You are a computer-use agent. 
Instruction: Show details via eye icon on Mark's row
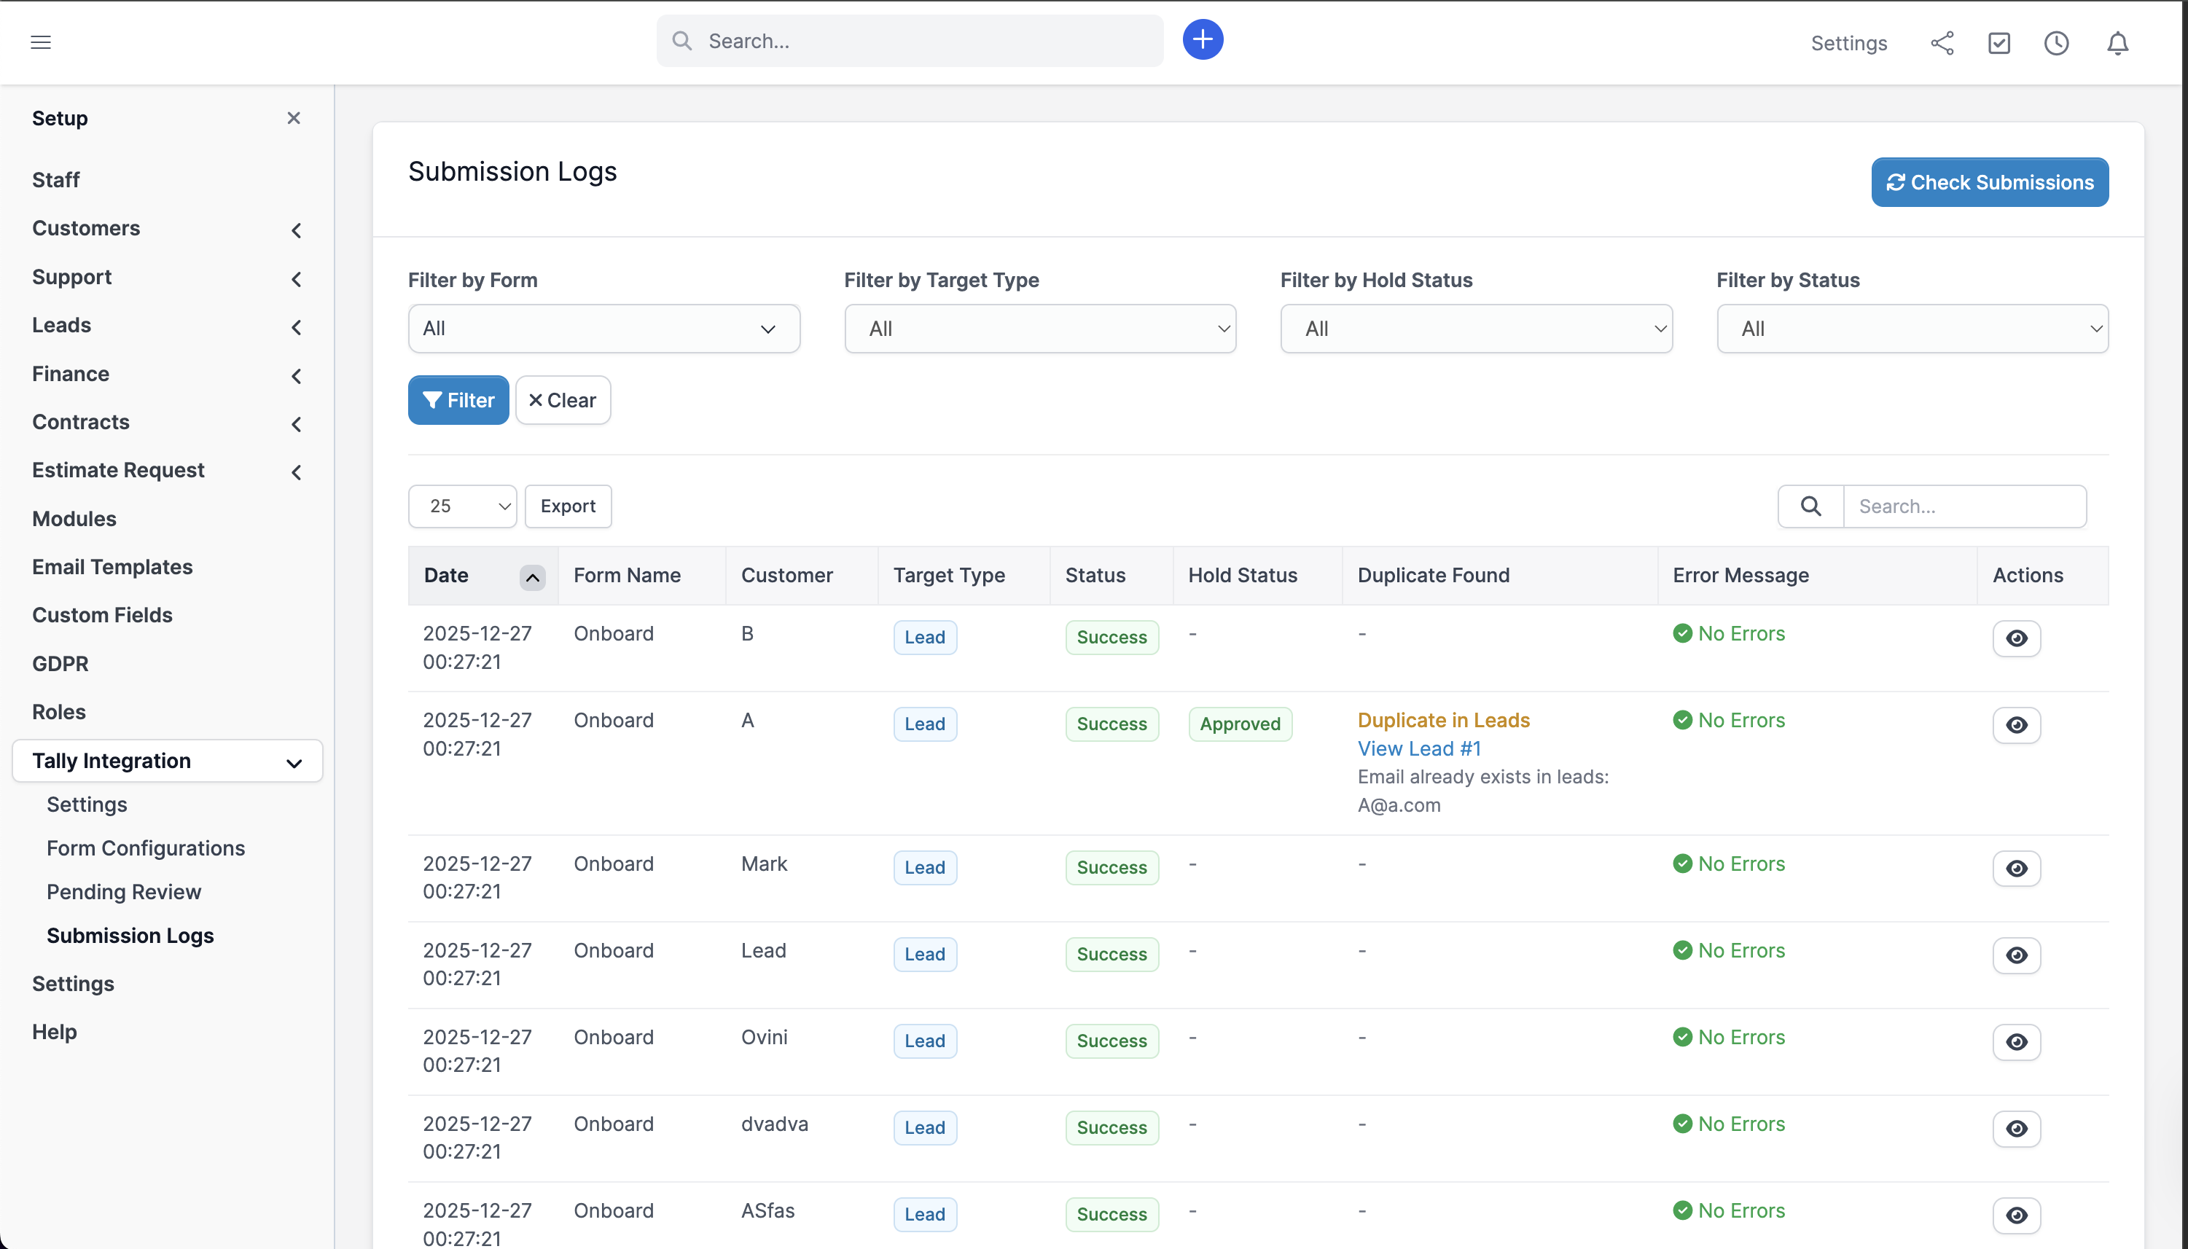(x=2017, y=868)
